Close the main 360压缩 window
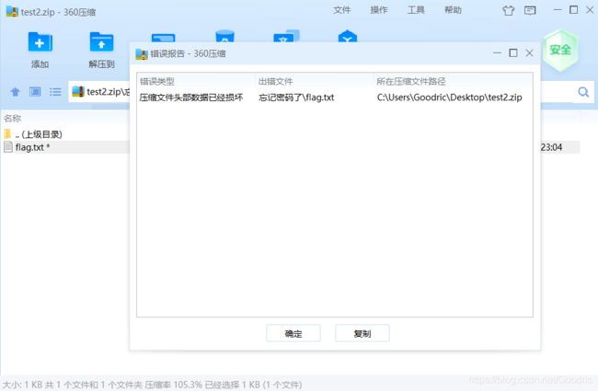Image resolution: width=598 pixels, height=391 pixels. (590, 10)
